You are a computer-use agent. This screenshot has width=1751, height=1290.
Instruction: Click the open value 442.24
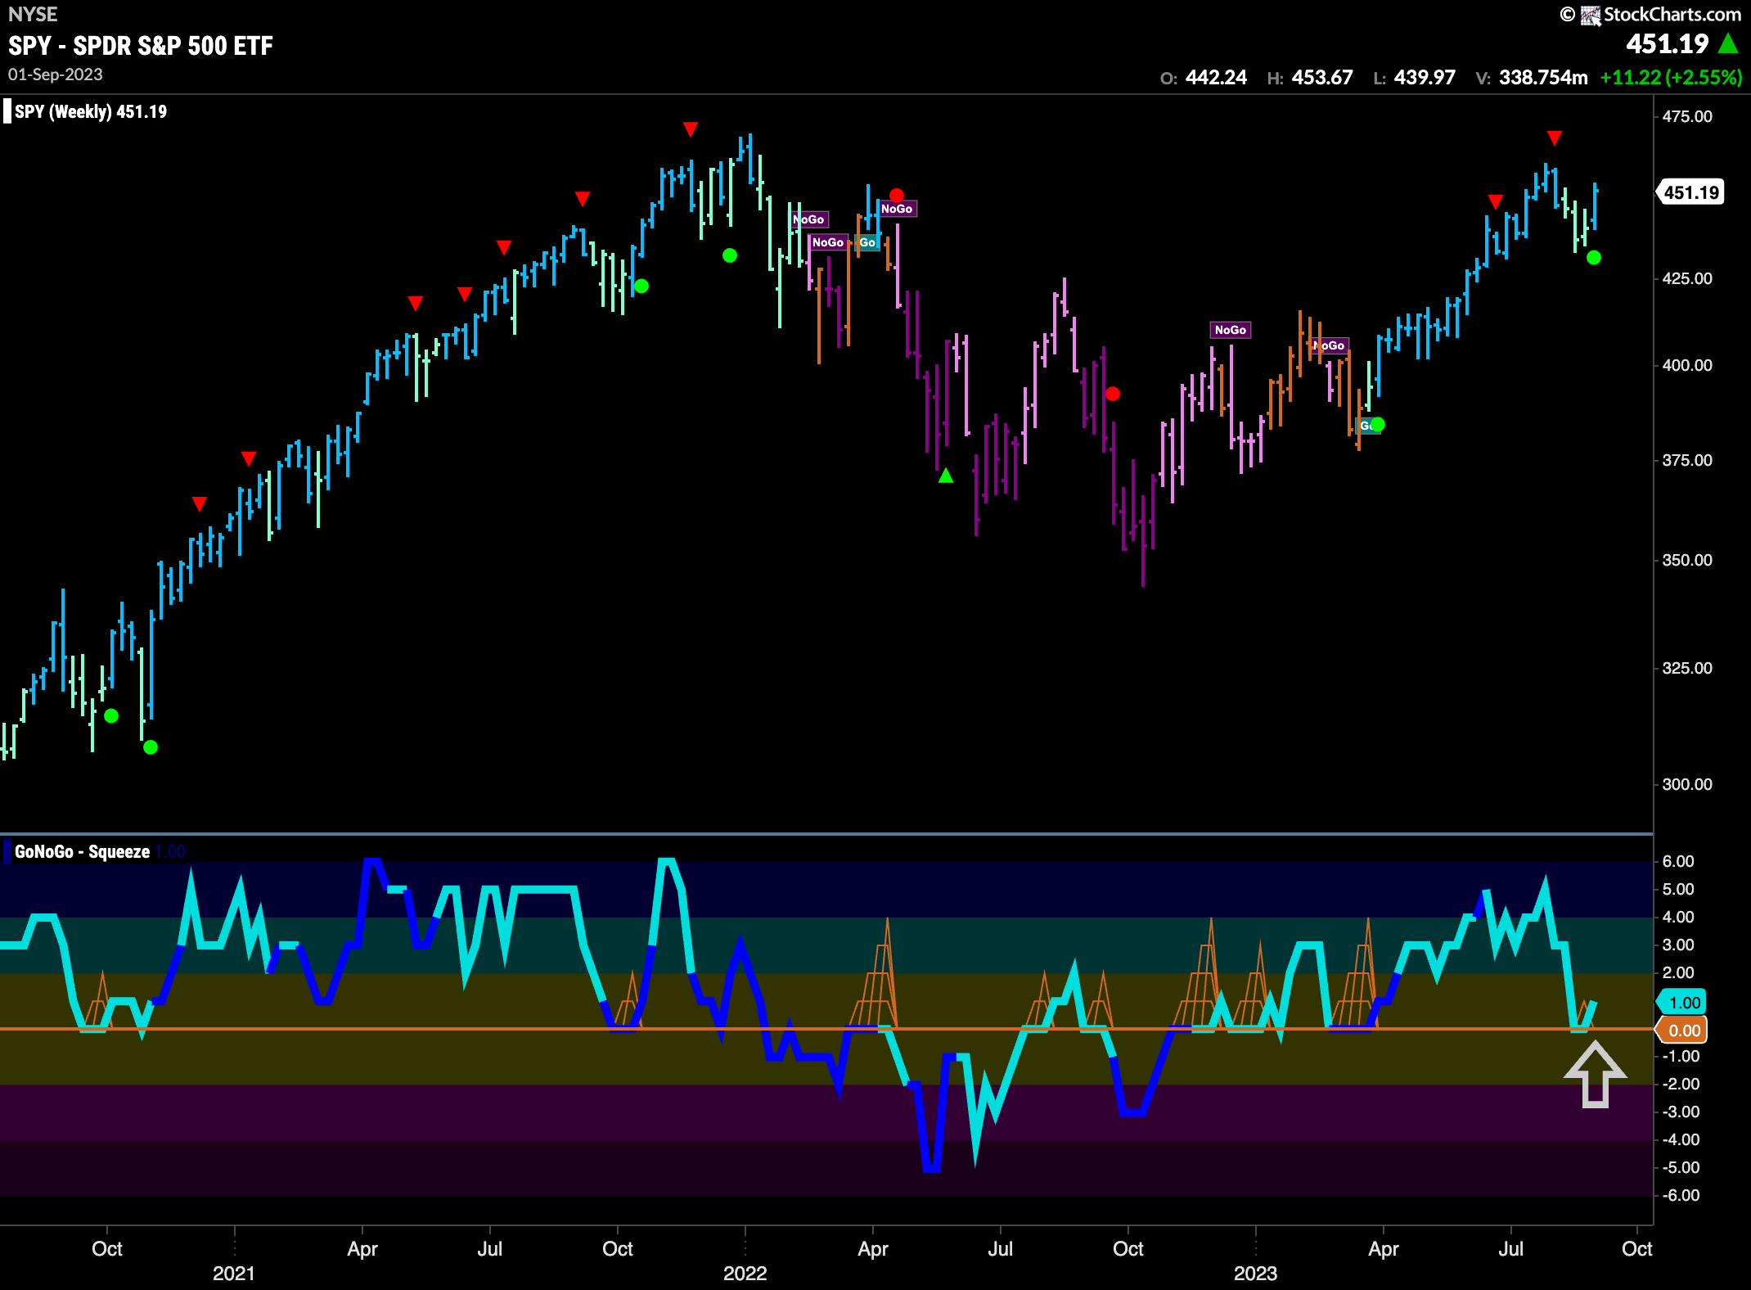[x=1216, y=78]
